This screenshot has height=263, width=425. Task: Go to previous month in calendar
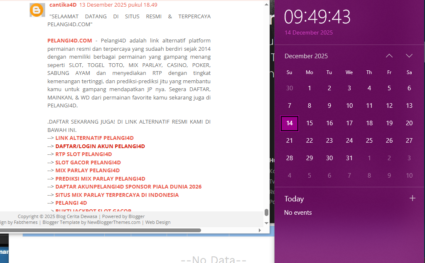click(x=389, y=56)
